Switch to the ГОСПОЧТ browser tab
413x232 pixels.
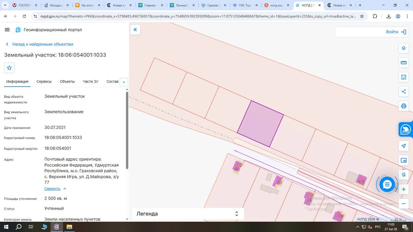coord(25,5)
